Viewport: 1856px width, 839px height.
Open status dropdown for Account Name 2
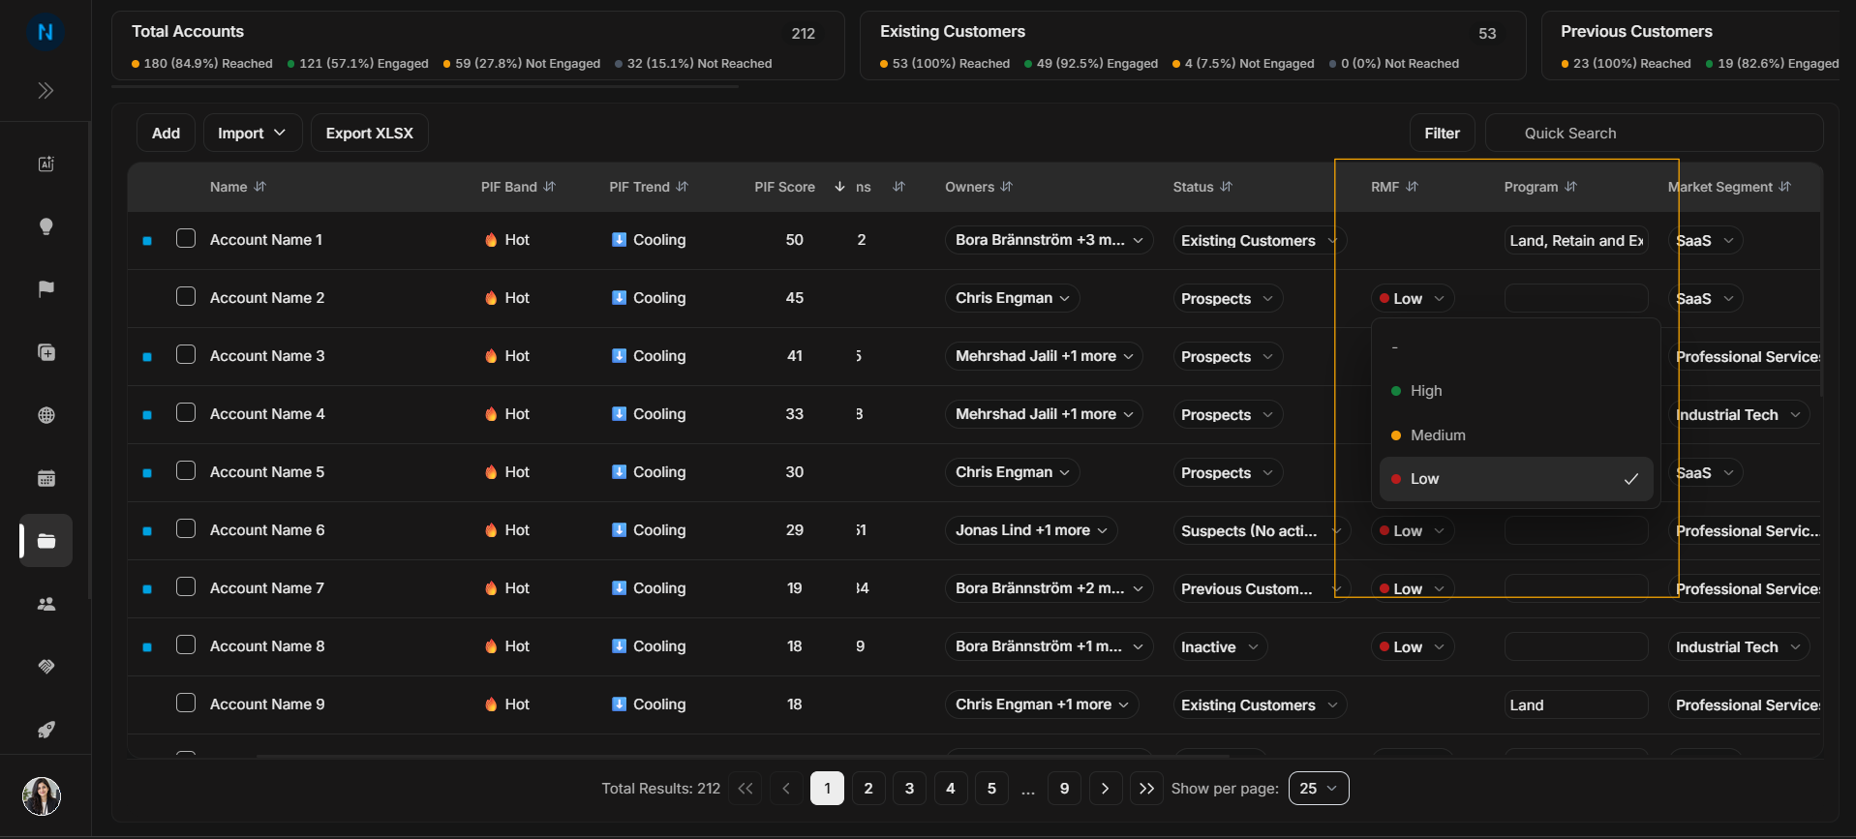(1228, 298)
